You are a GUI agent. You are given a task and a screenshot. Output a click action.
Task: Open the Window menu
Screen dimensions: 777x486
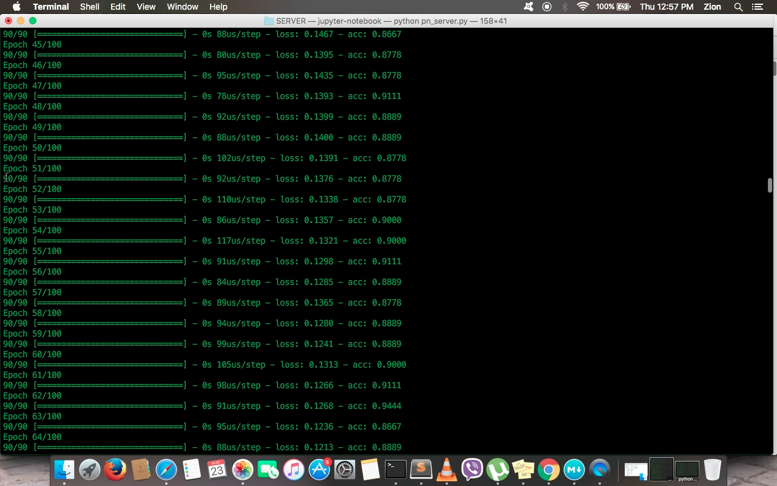pyautogui.click(x=182, y=7)
